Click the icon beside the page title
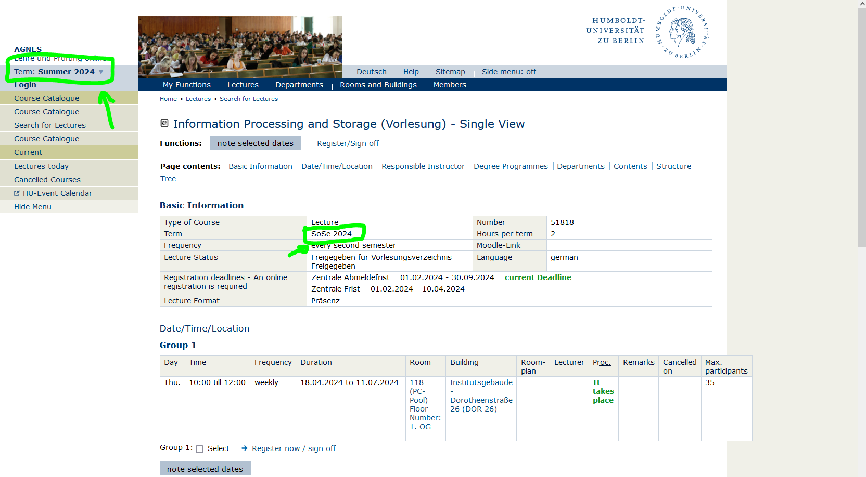 164,123
